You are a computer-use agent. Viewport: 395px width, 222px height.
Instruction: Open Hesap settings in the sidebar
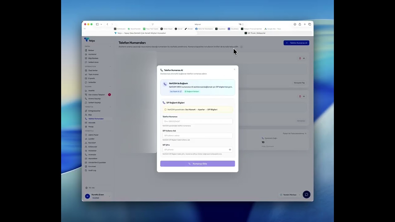(x=91, y=127)
